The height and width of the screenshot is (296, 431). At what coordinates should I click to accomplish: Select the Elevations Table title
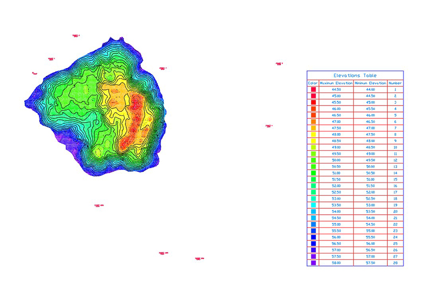coord(355,75)
